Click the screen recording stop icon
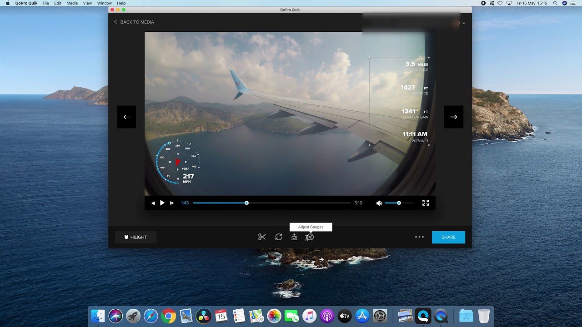The width and height of the screenshot is (582, 327). 483,3
